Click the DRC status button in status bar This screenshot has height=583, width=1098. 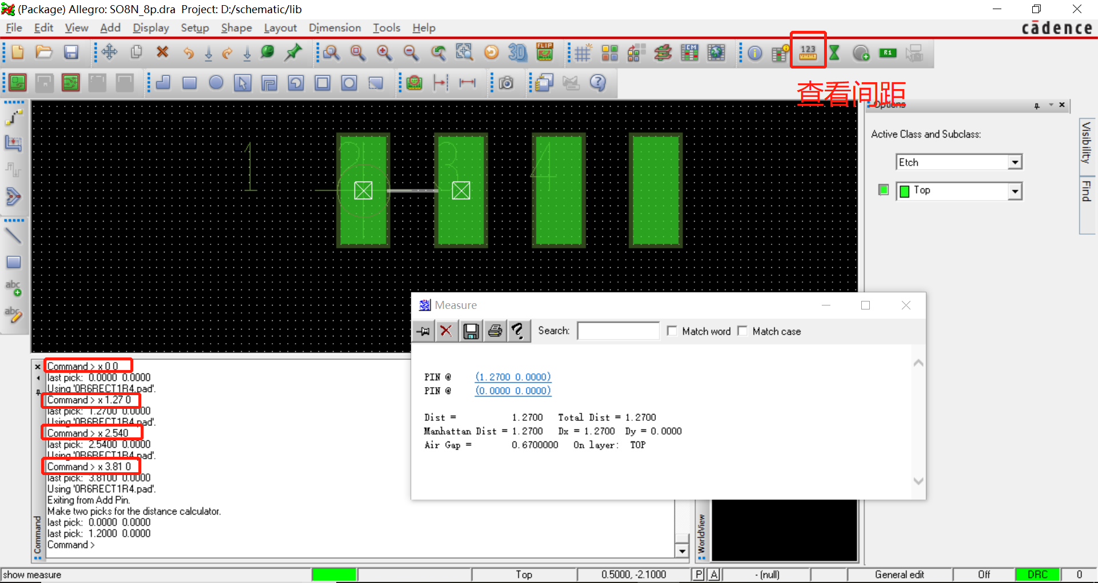pos(1037,574)
